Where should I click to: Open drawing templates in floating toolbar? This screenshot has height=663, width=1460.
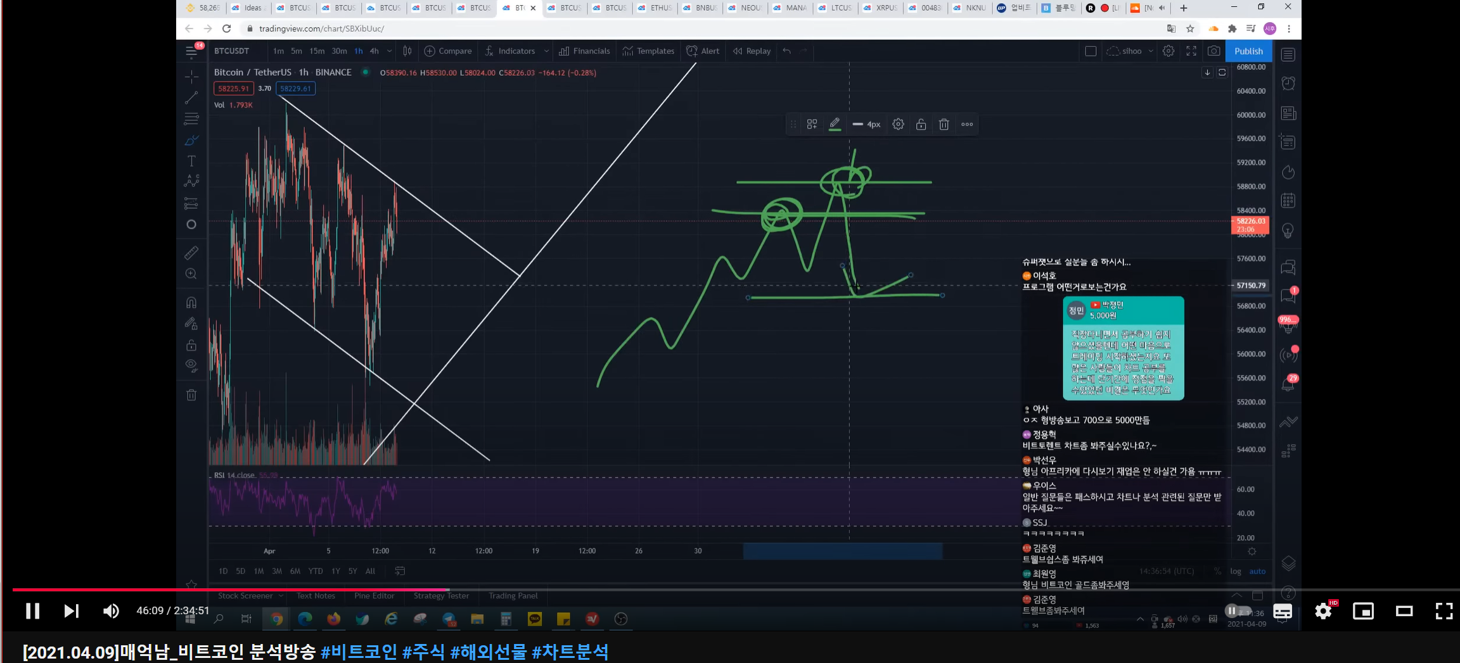tap(812, 124)
